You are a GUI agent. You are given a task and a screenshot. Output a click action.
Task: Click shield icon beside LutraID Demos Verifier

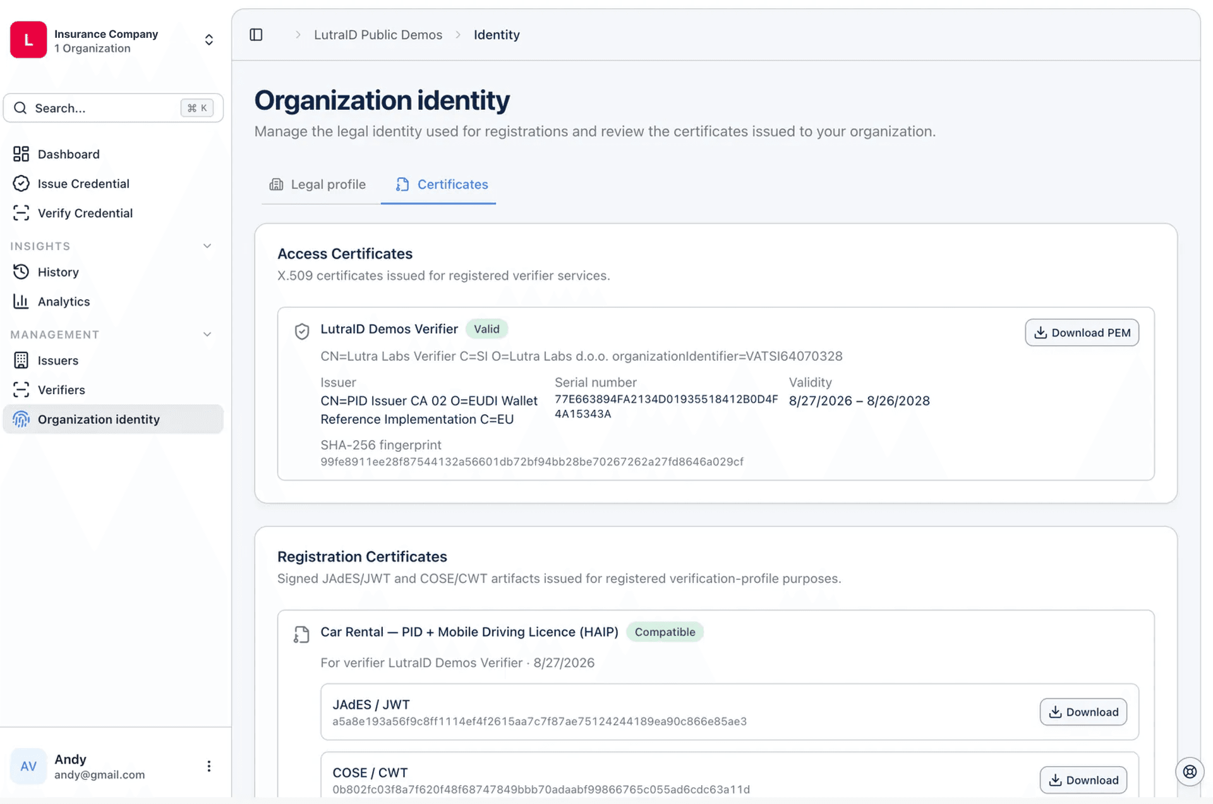[302, 331]
